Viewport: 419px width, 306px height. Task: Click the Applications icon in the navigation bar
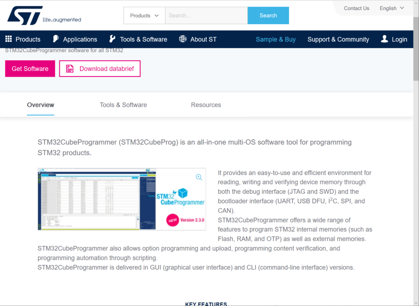click(x=56, y=39)
